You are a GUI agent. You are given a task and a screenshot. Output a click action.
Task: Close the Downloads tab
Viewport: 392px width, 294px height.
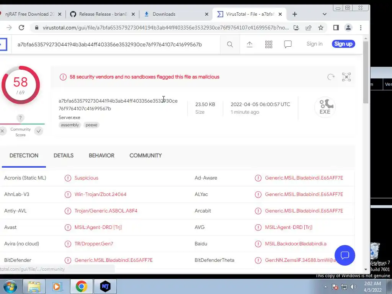[x=206, y=14]
